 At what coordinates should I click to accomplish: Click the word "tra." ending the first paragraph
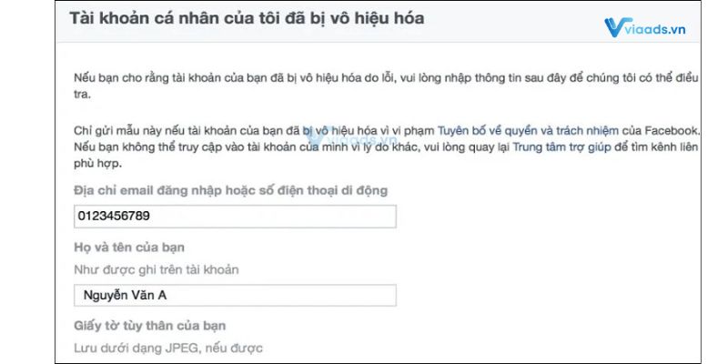pyautogui.click(x=83, y=95)
